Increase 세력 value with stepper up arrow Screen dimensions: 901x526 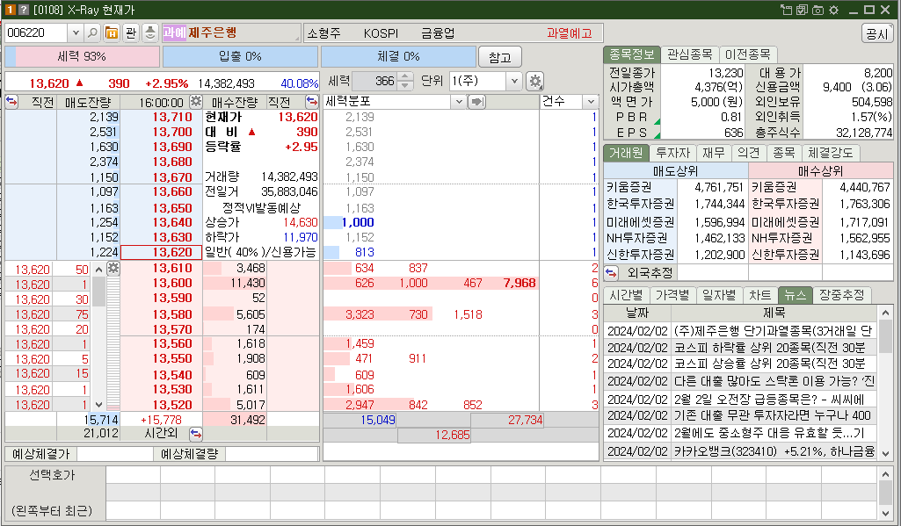coord(405,77)
